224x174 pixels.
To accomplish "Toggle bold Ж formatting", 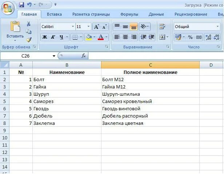I will point(45,37).
